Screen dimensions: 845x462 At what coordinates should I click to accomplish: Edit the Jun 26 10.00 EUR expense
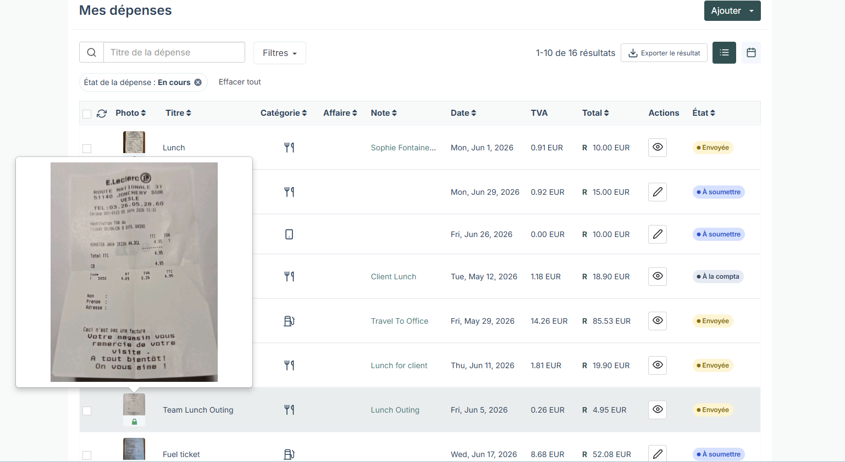pyautogui.click(x=658, y=234)
